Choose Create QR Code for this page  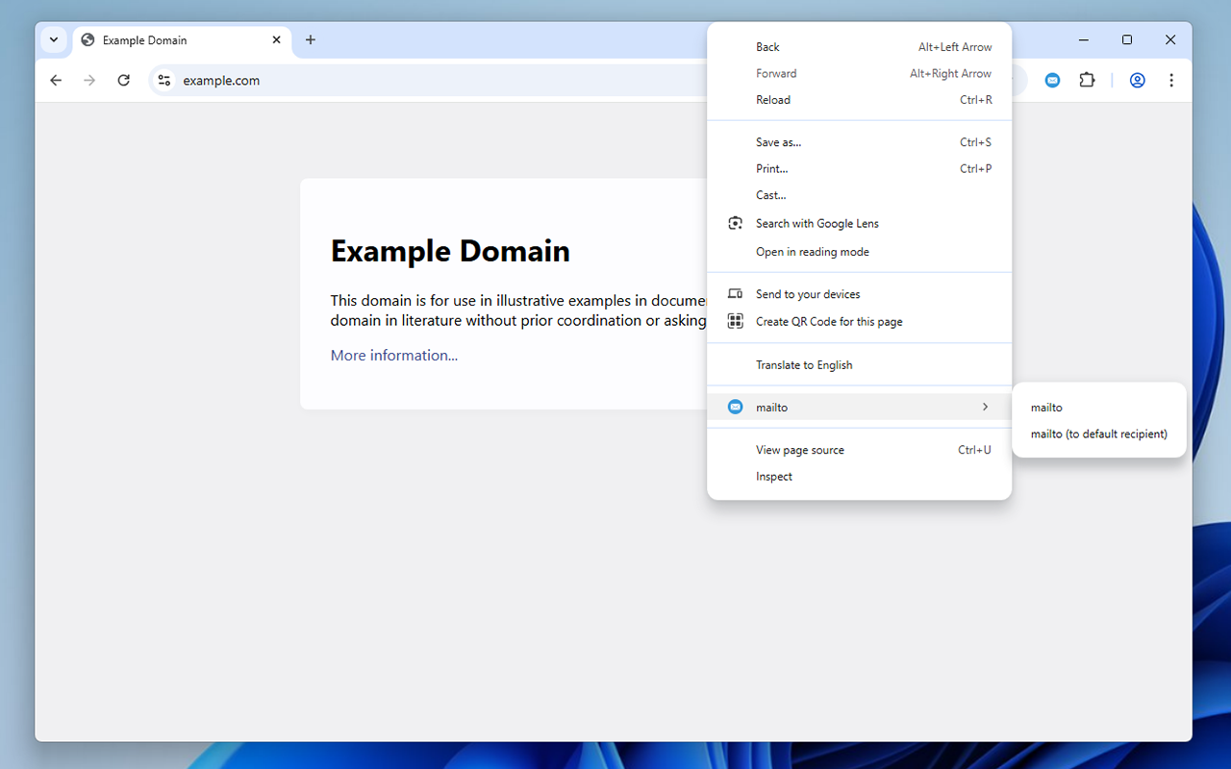[x=828, y=322]
